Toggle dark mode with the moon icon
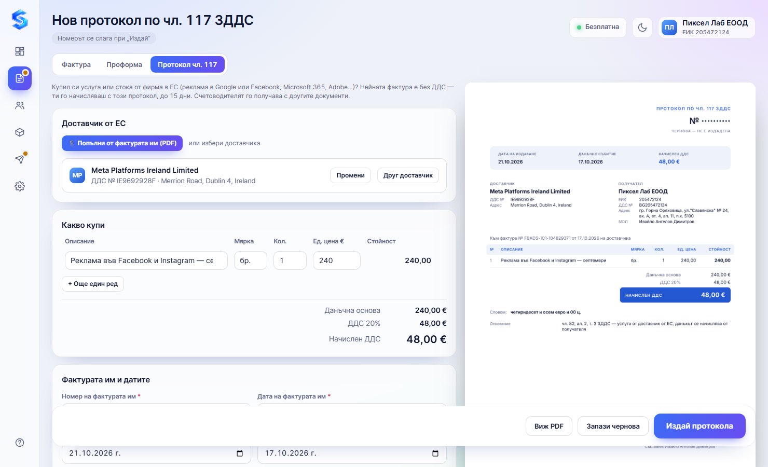The image size is (768, 467). [x=642, y=28]
